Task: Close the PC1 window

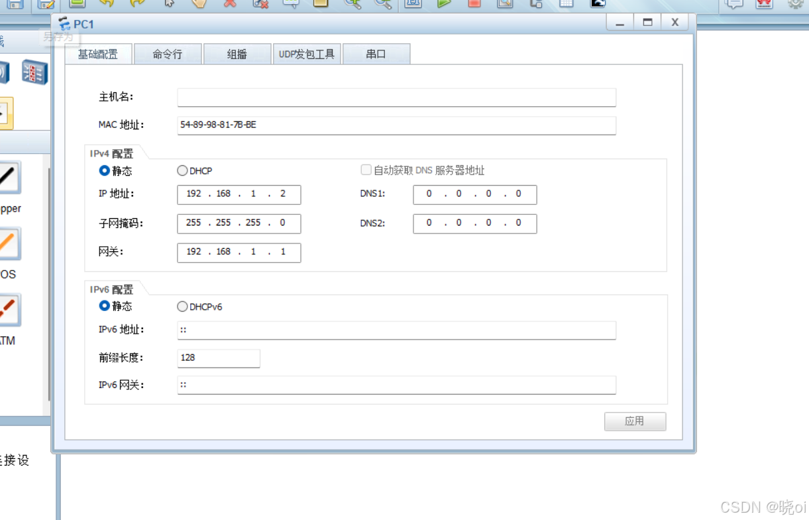Action: (674, 23)
